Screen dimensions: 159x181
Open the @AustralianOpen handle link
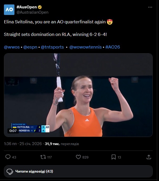point(32,12)
